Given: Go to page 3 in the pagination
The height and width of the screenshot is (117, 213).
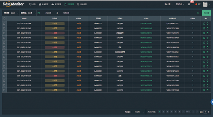Looking at the screenshot, I should coord(167,112).
